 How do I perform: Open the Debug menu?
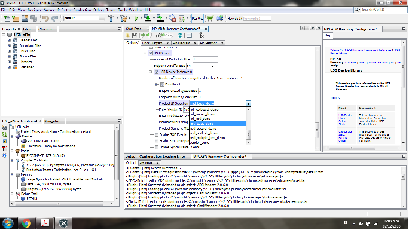99,10
